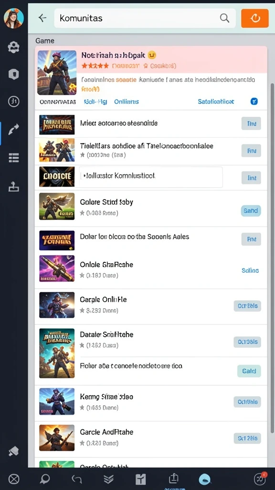Click the Sahd button
Image resolution: width=275 pixels, height=490 pixels.
(251, 211)
